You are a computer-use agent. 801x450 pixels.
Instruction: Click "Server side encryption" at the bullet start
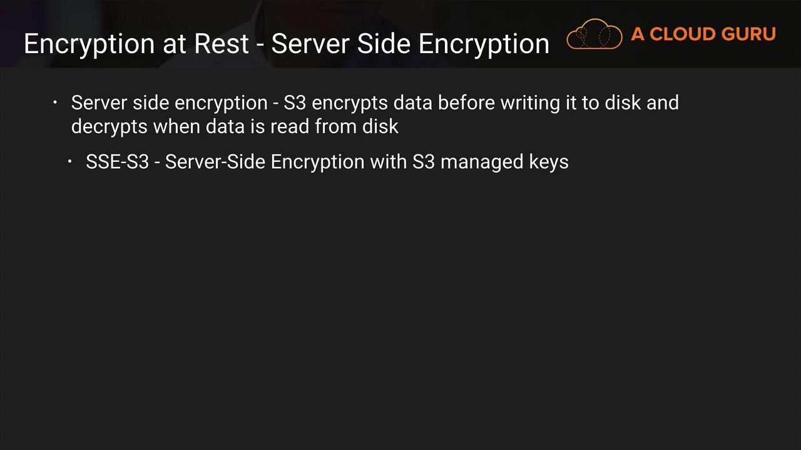pos(169,103)
